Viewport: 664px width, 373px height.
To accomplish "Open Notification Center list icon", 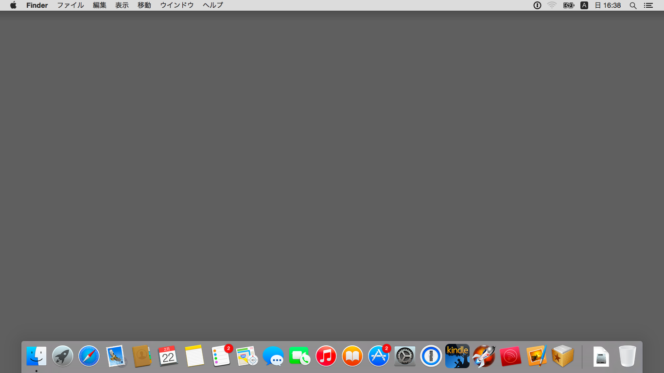I will [648, 5].
